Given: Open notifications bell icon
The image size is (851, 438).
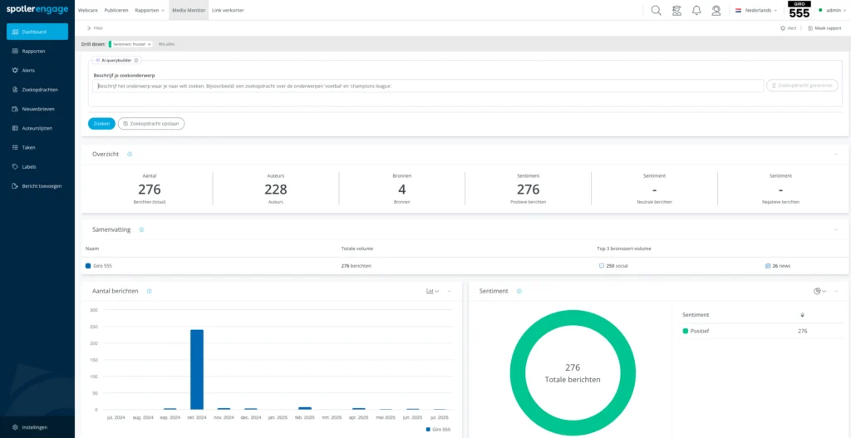Looking at the screenshot, I should click(x=696, y=11).
